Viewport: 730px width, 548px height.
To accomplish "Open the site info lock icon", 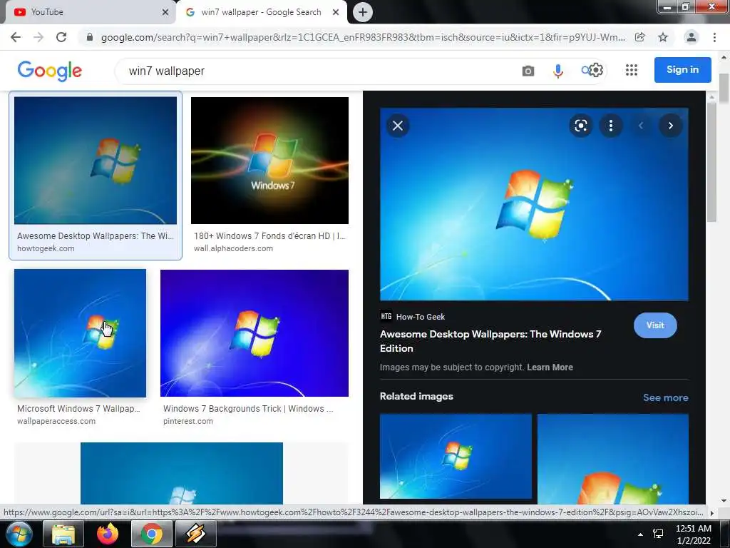I will pos(90,37).
